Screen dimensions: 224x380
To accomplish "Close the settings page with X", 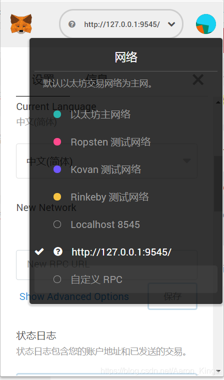I will [198, 79].
